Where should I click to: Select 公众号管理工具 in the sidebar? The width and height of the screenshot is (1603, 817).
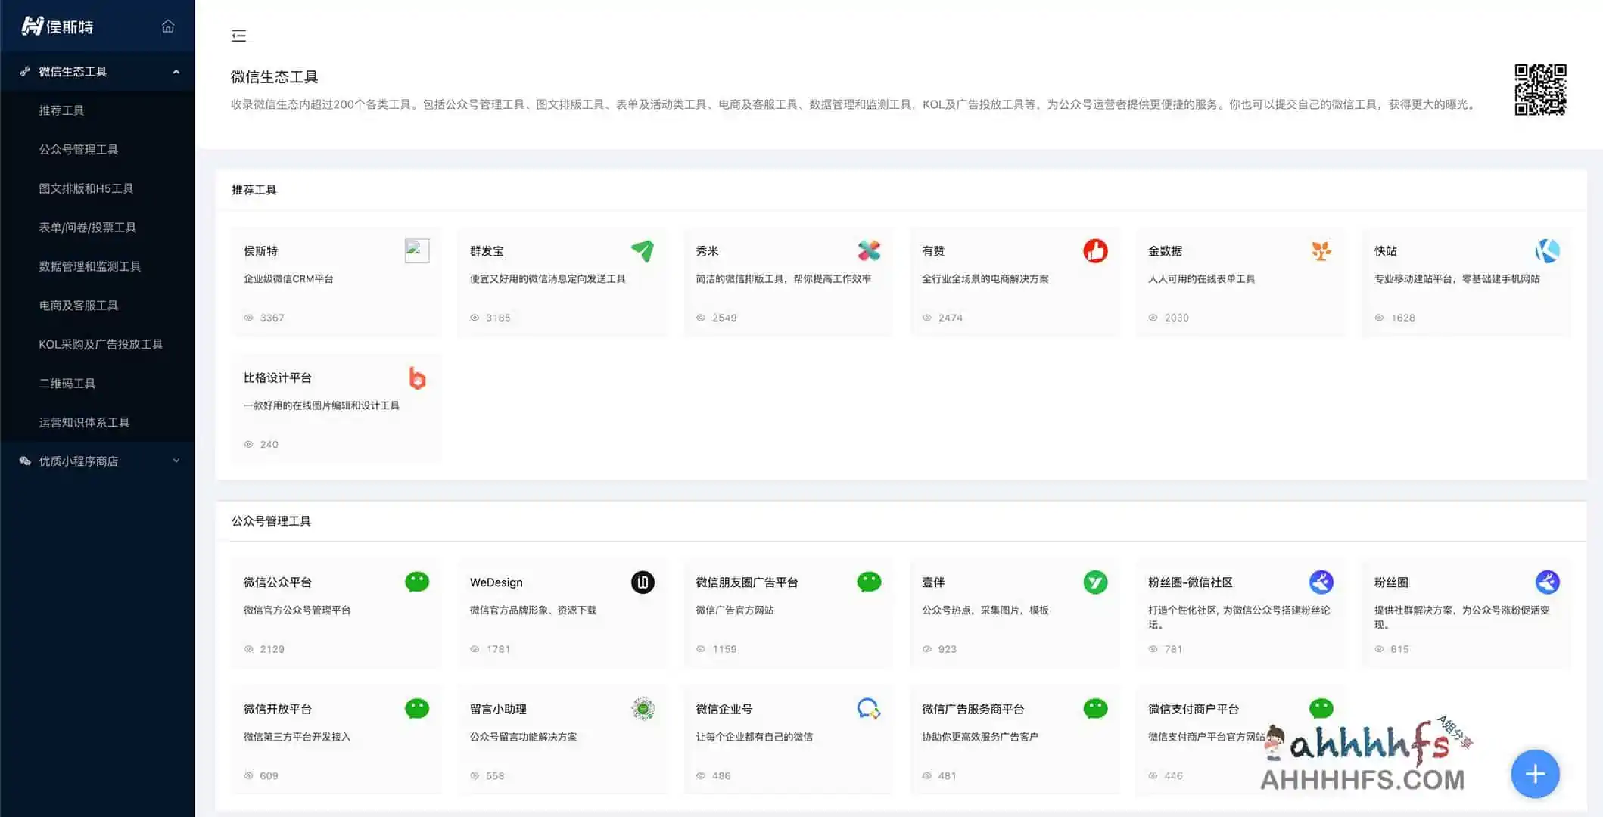tap(79, 149)
